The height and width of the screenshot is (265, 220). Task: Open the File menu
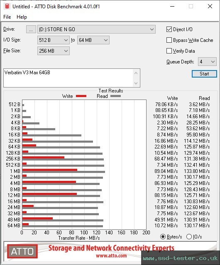coord(7,17)
